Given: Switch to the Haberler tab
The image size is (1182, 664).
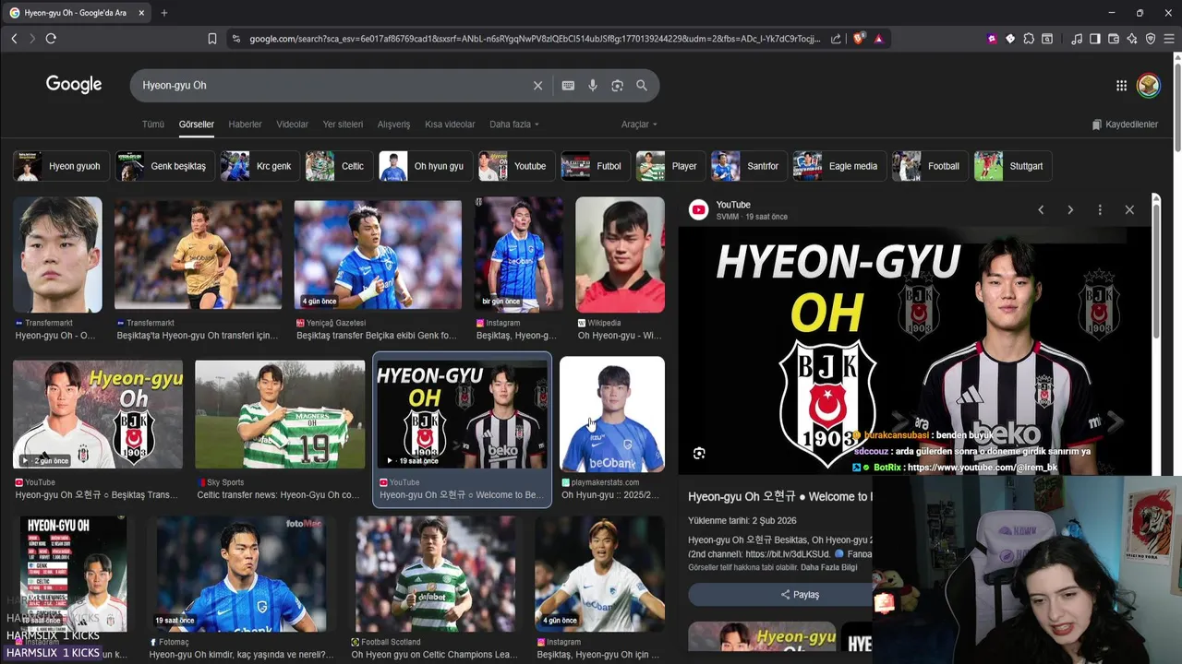Looking at the screenshot, I should point(245,125).
